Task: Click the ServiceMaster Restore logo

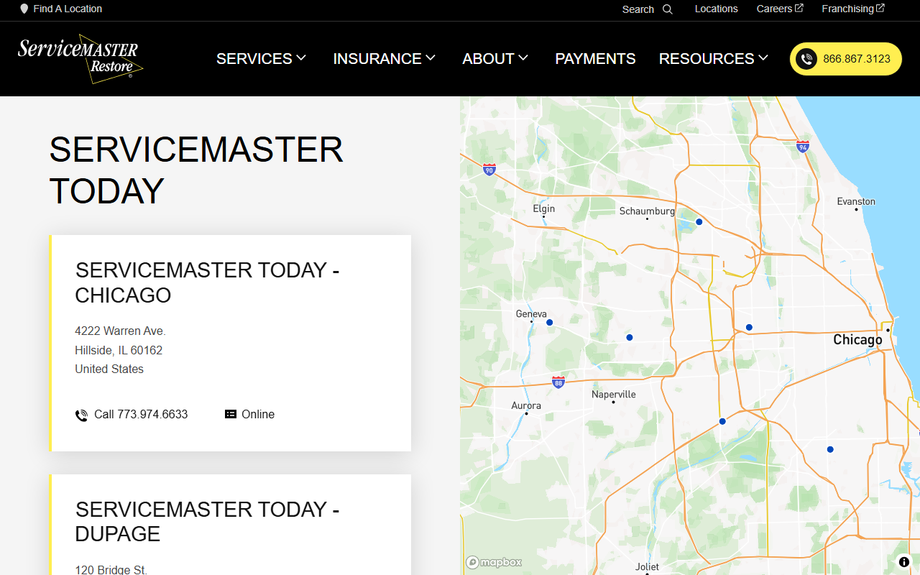Action: [80, 58]
